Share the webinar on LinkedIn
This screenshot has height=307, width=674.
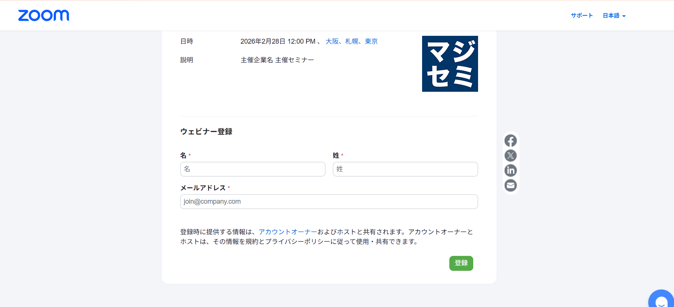click(511, 170)
